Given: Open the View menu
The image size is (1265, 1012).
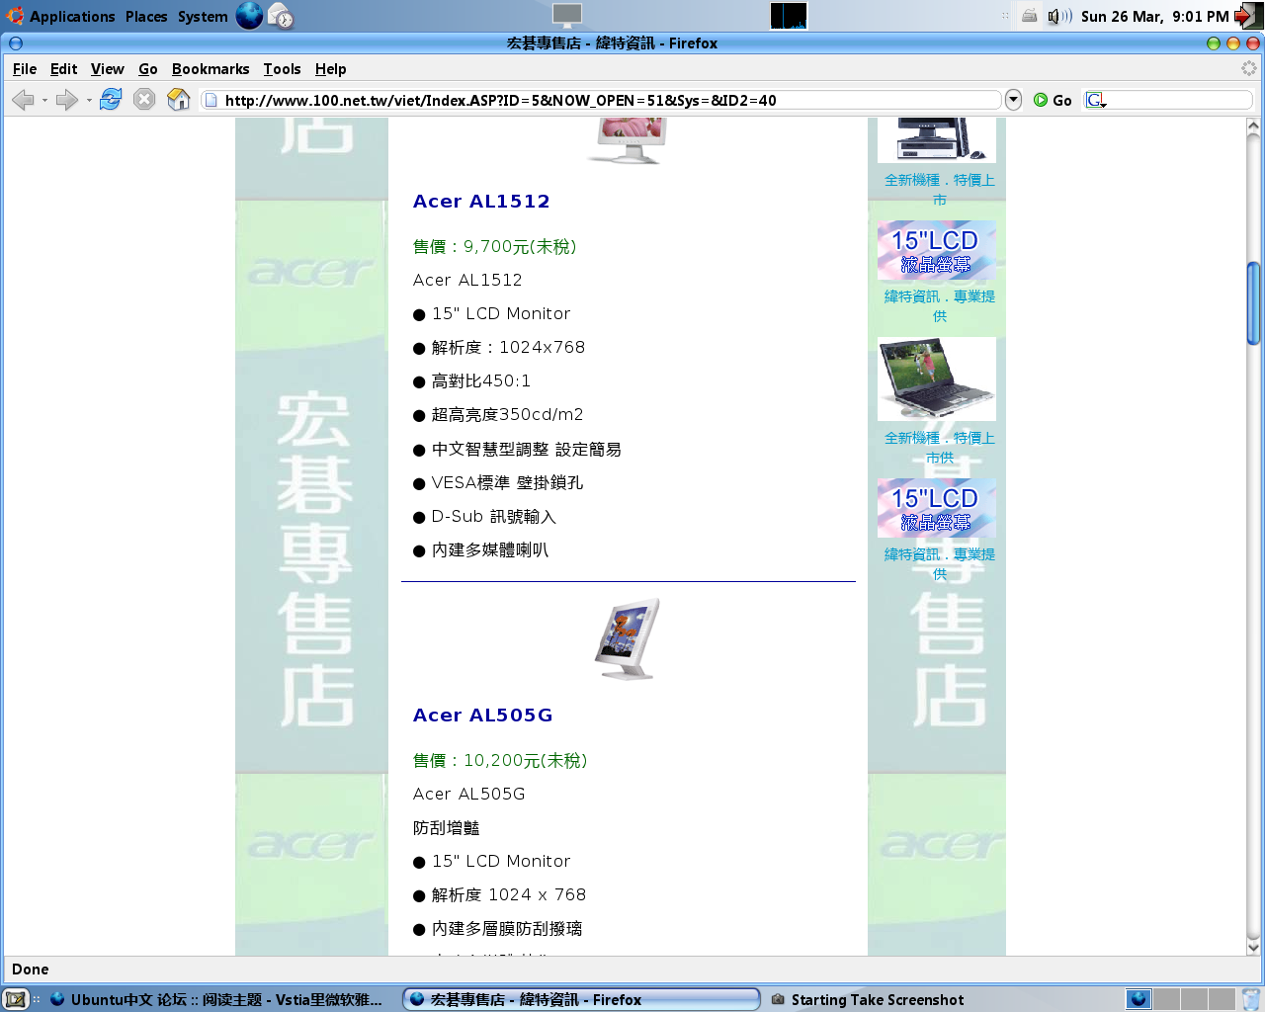Looking at the screenshot, I should (107, 69).
